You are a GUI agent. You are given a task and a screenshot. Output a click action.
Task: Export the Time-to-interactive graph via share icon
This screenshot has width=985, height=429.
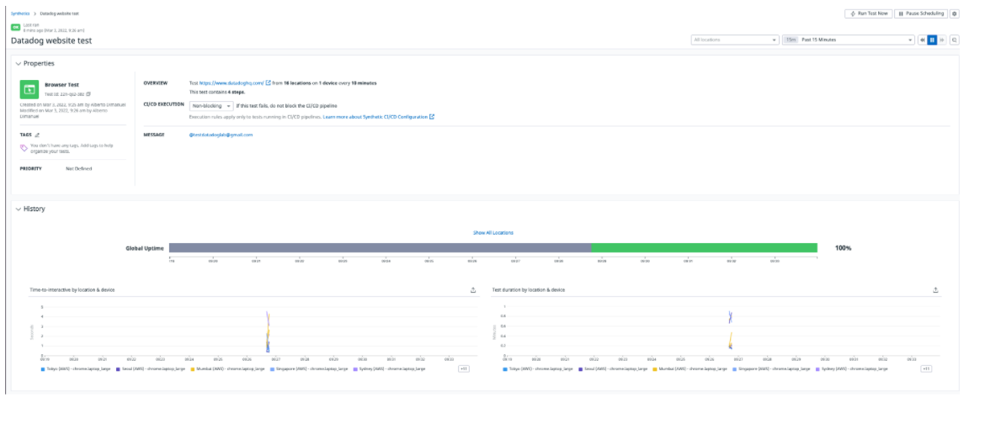click(473, 290)
